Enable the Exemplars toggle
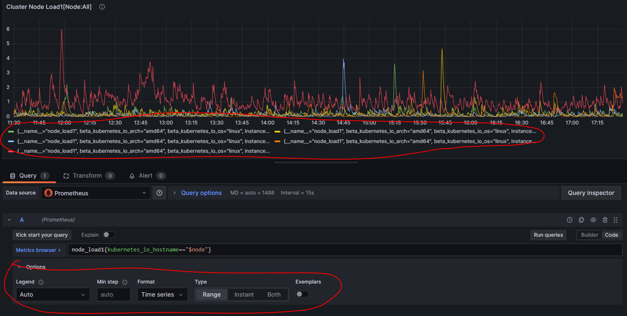The image size is (627, 316). 302,294
